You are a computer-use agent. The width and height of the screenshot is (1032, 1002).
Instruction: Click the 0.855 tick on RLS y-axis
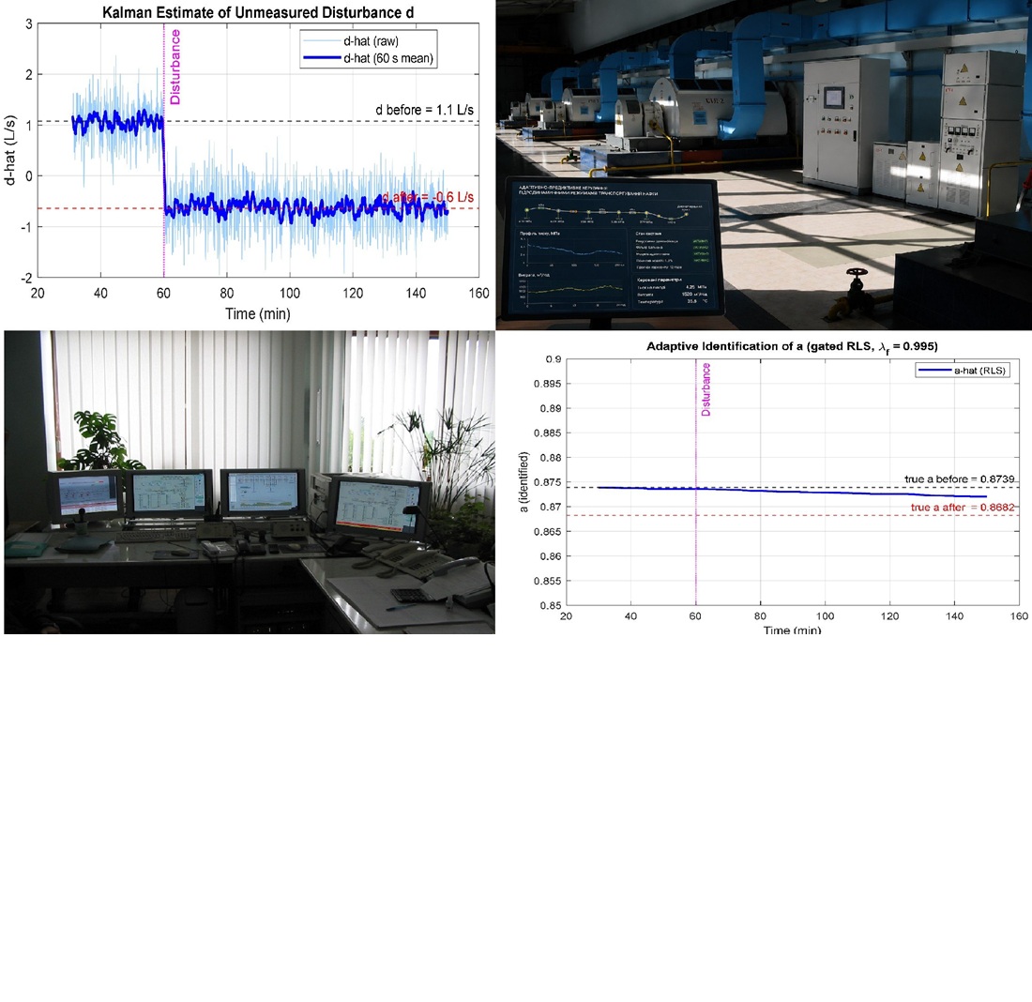pos(549,581)
